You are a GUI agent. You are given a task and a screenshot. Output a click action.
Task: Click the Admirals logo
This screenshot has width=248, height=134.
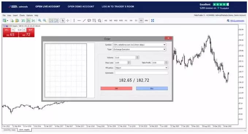click(x=18, y=7)
